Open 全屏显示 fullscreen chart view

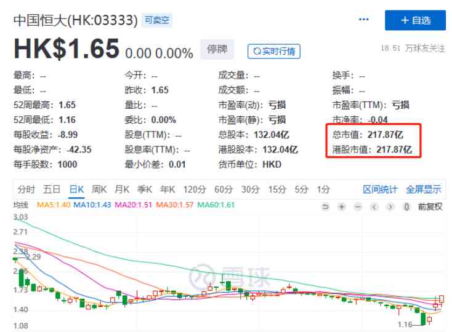coord(424,189)
